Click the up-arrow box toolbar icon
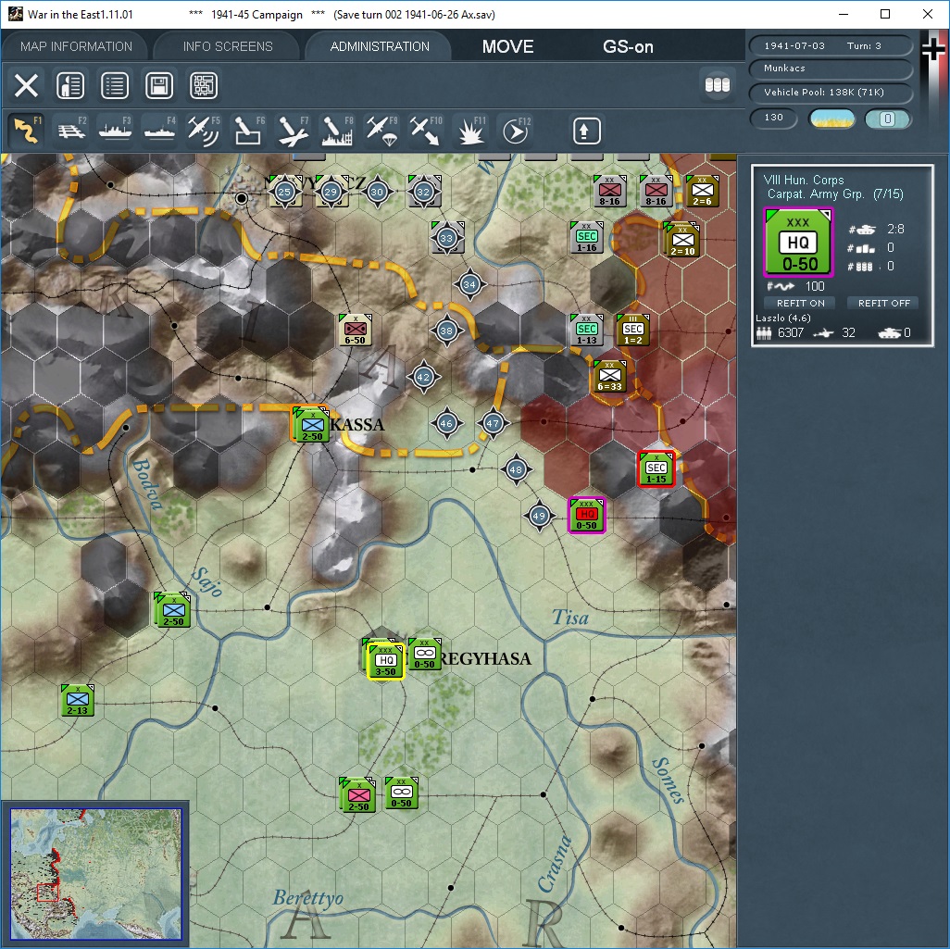950x949 pixels. point(586,131)
